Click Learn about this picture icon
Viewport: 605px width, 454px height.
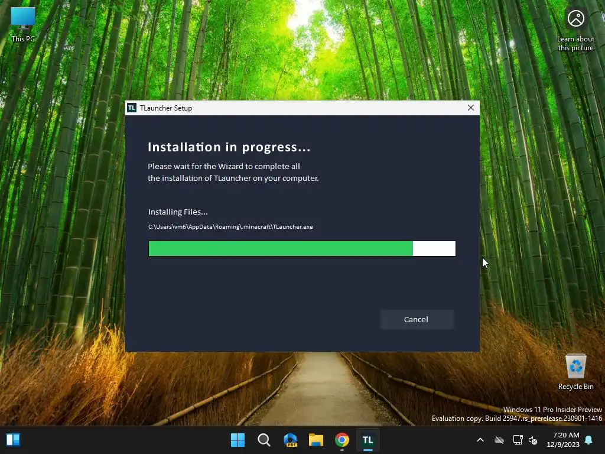[575, 30]
